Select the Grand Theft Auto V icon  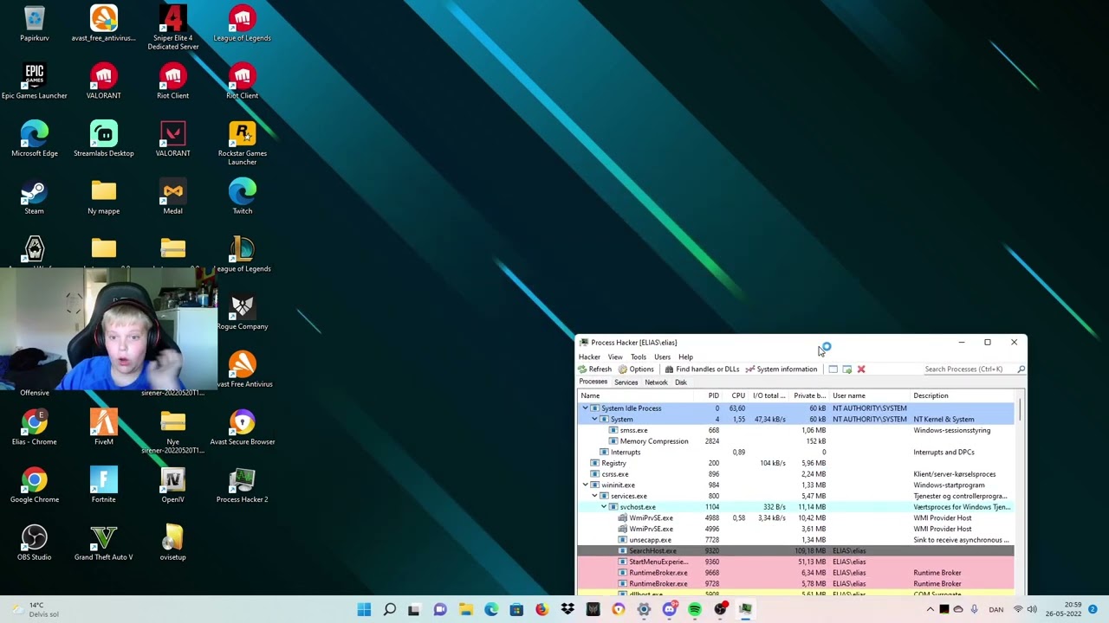pos(104,543)
